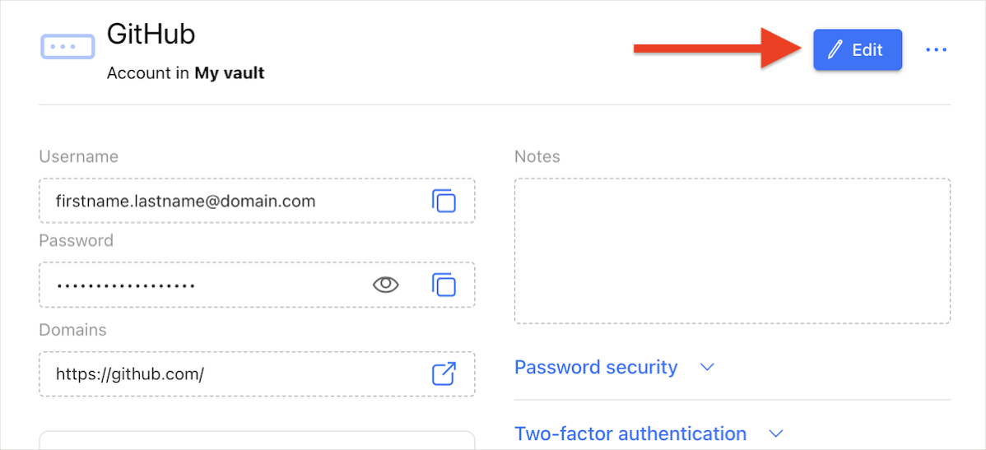Image resolution: width=986 pixels, height=450 pixels.
Task: Reveal the hidden password with eye icon
Action: coord(386,285)
